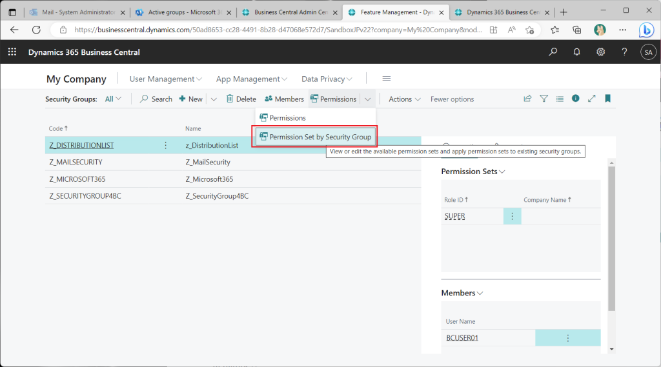Open the dropdown arrow next to New
This screenshot has width=661, height=367.
214,99
